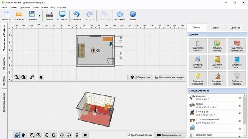Toggle visibility eye of Комната 1
248x139 pixels.
(240, 98)
